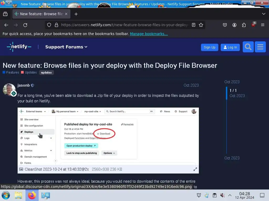Open Firefox application hamburger menu
Viewport: 269px width, 201px height.
[263, 25]
